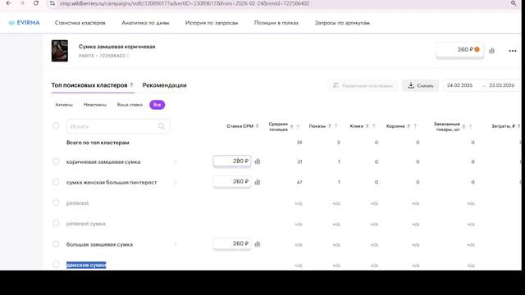Expand the коричневая замшевая сумка cluster chevron
525x295 pixels.
175,162
